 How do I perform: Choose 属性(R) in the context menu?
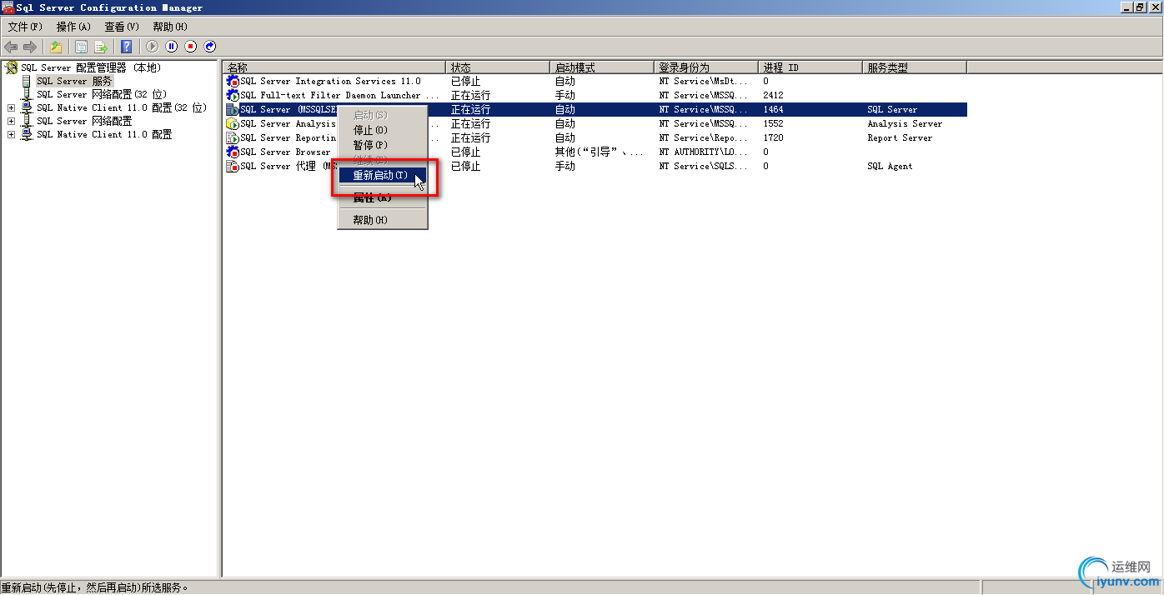[383, 197]
